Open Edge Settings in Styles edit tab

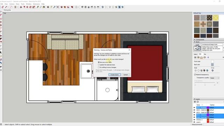pyautogui.click(x=195, y=57)
